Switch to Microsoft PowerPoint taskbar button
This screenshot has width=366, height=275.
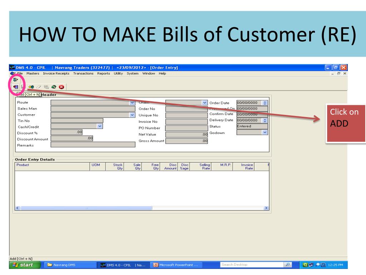(x=177, y=265)
